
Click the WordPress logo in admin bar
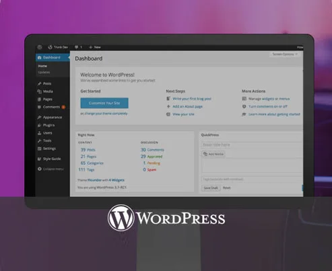40,47
